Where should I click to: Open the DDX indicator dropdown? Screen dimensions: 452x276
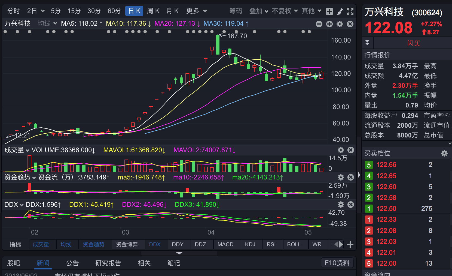[x=14, y=205]
